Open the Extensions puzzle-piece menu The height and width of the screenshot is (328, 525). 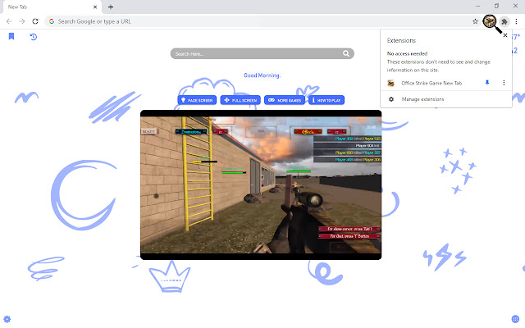click(x=504, y=21)
